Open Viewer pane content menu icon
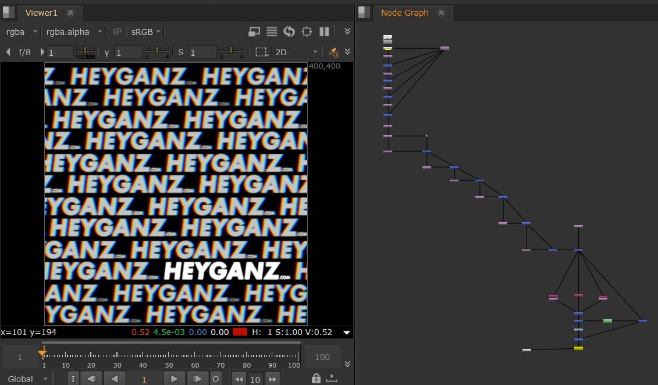The height and width of the screenshot is (385, 658). click(8, 13)
